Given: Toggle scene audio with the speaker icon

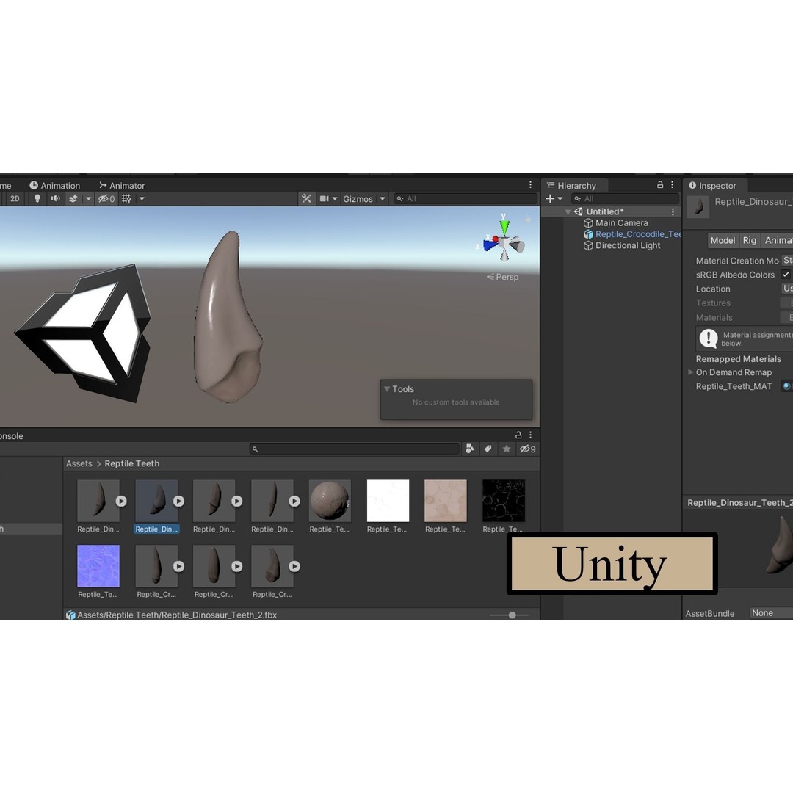Looking at the screenshot, I should [56, 199].
